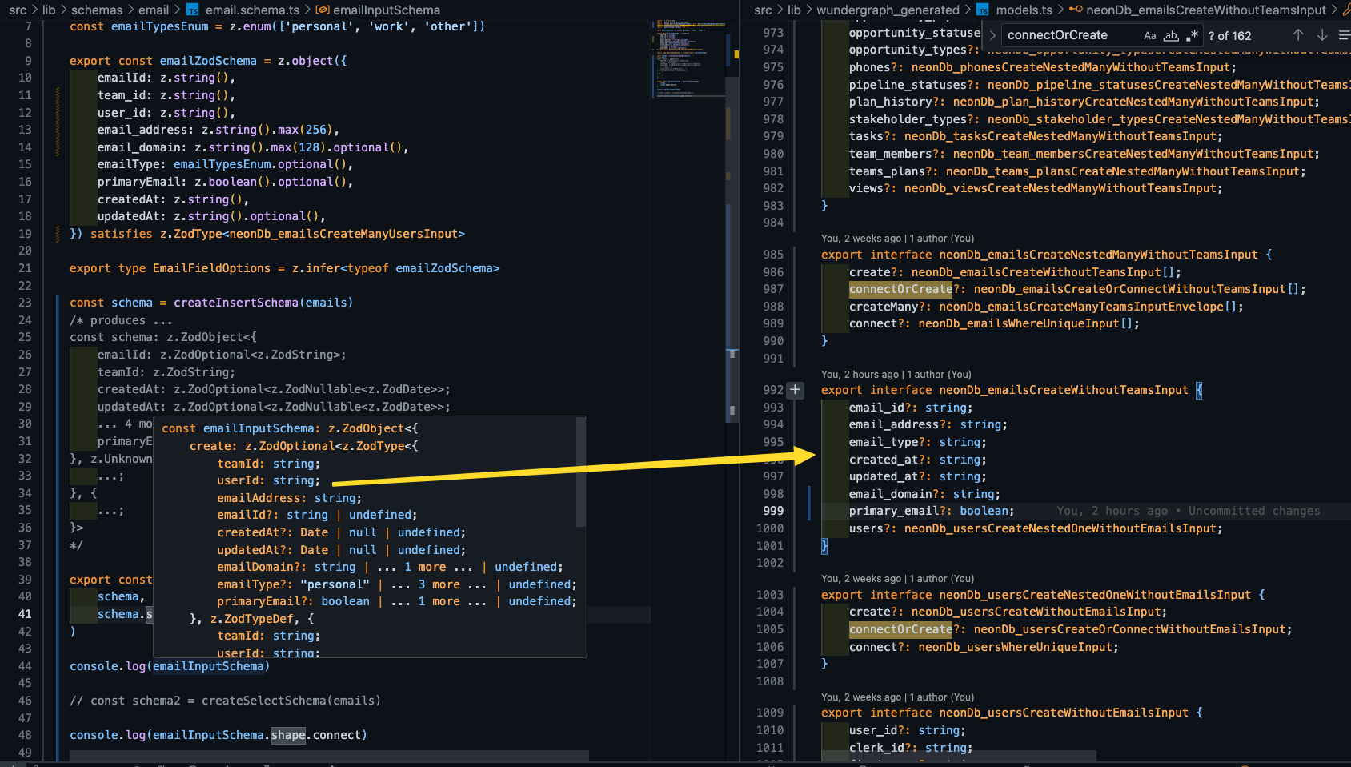Jump to next match with down arrow

point(1322,35)
